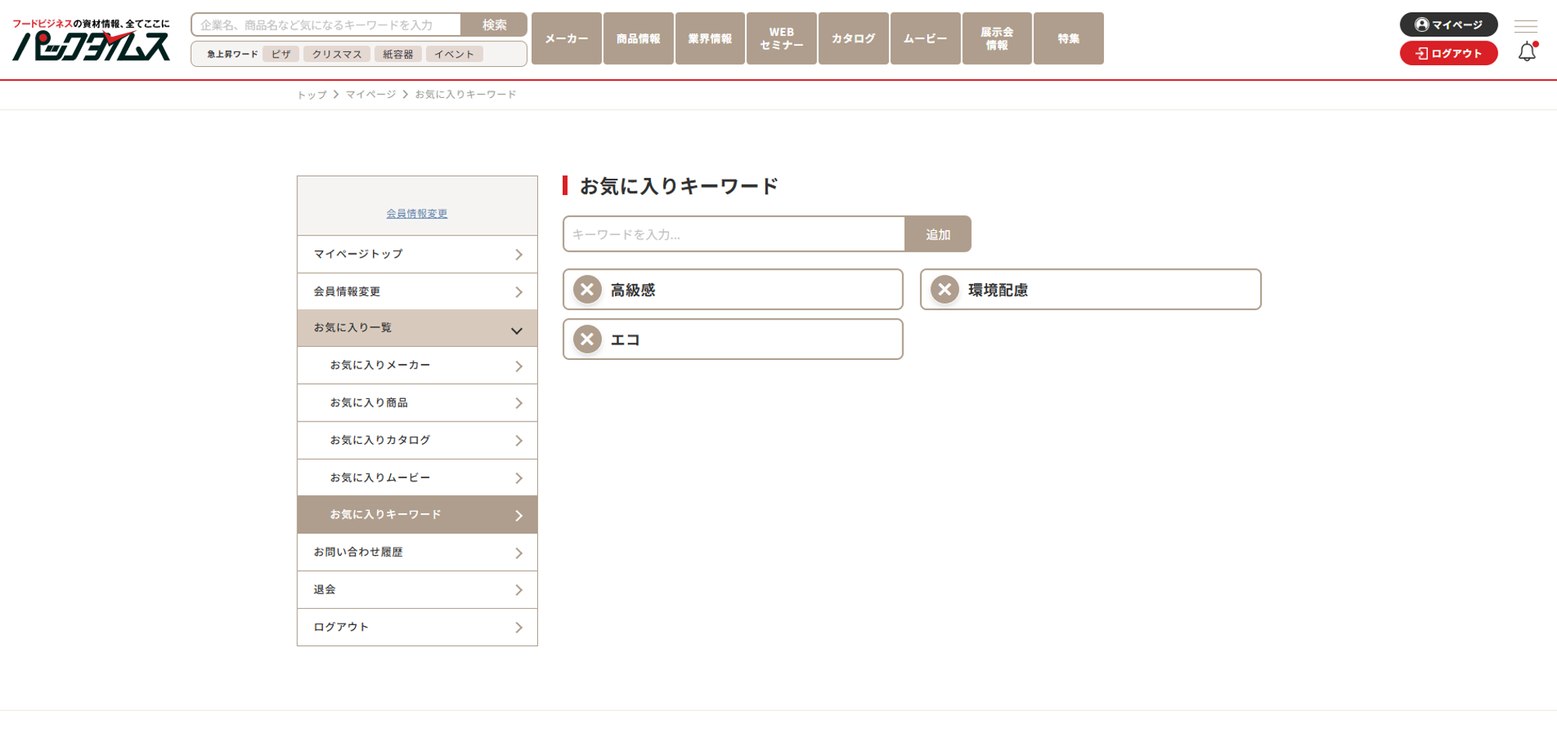1557x741 pixels.
Task: Select the trending word クリスマス
Action: tap(336, 54)
